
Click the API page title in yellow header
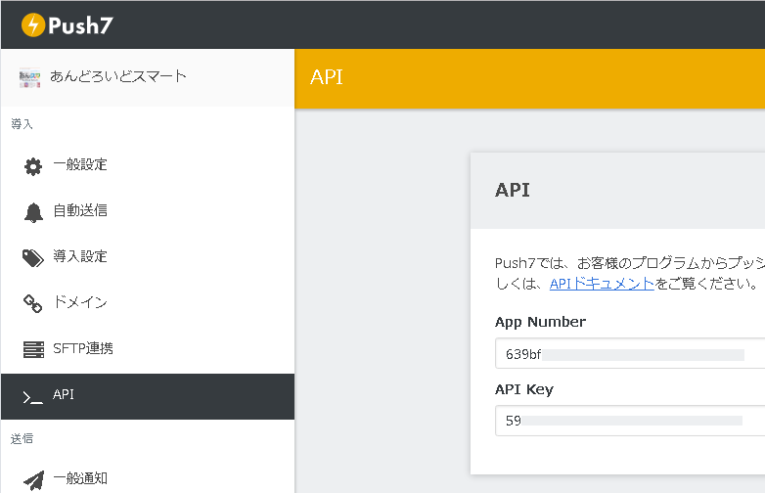[327, 77]
